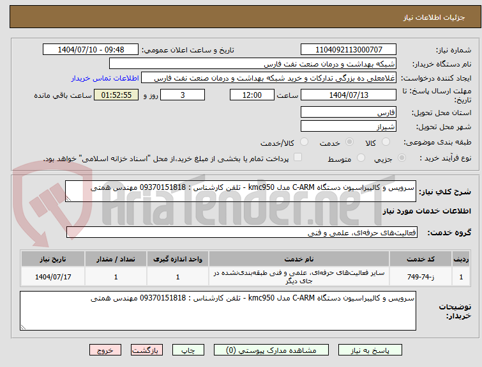This screenshot has width=482, height=367.
Task: Click the نام دستگاه خریدار field
Action: [253, 64]
